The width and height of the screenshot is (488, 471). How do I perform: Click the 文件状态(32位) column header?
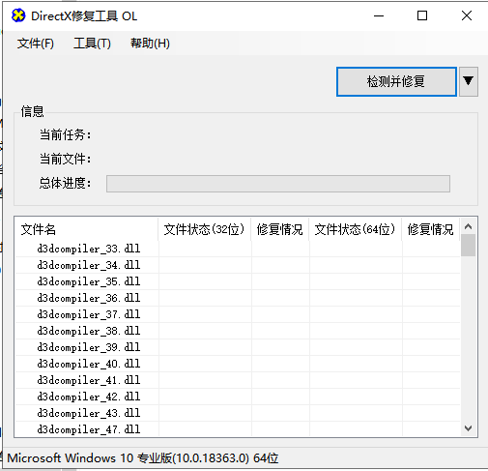(205, 229)
